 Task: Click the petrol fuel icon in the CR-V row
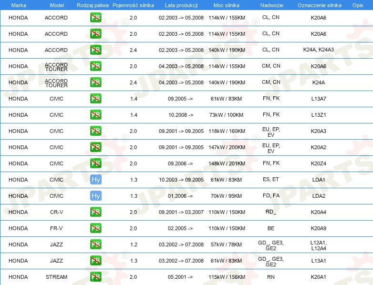pos(95,212)
